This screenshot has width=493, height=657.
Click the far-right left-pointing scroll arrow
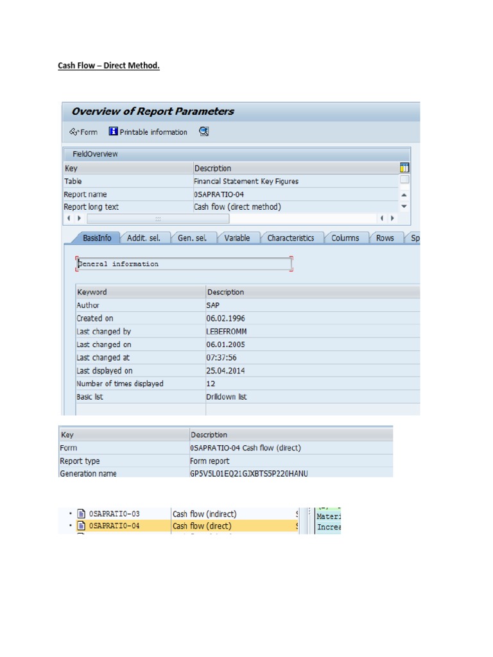pos(381,218)
